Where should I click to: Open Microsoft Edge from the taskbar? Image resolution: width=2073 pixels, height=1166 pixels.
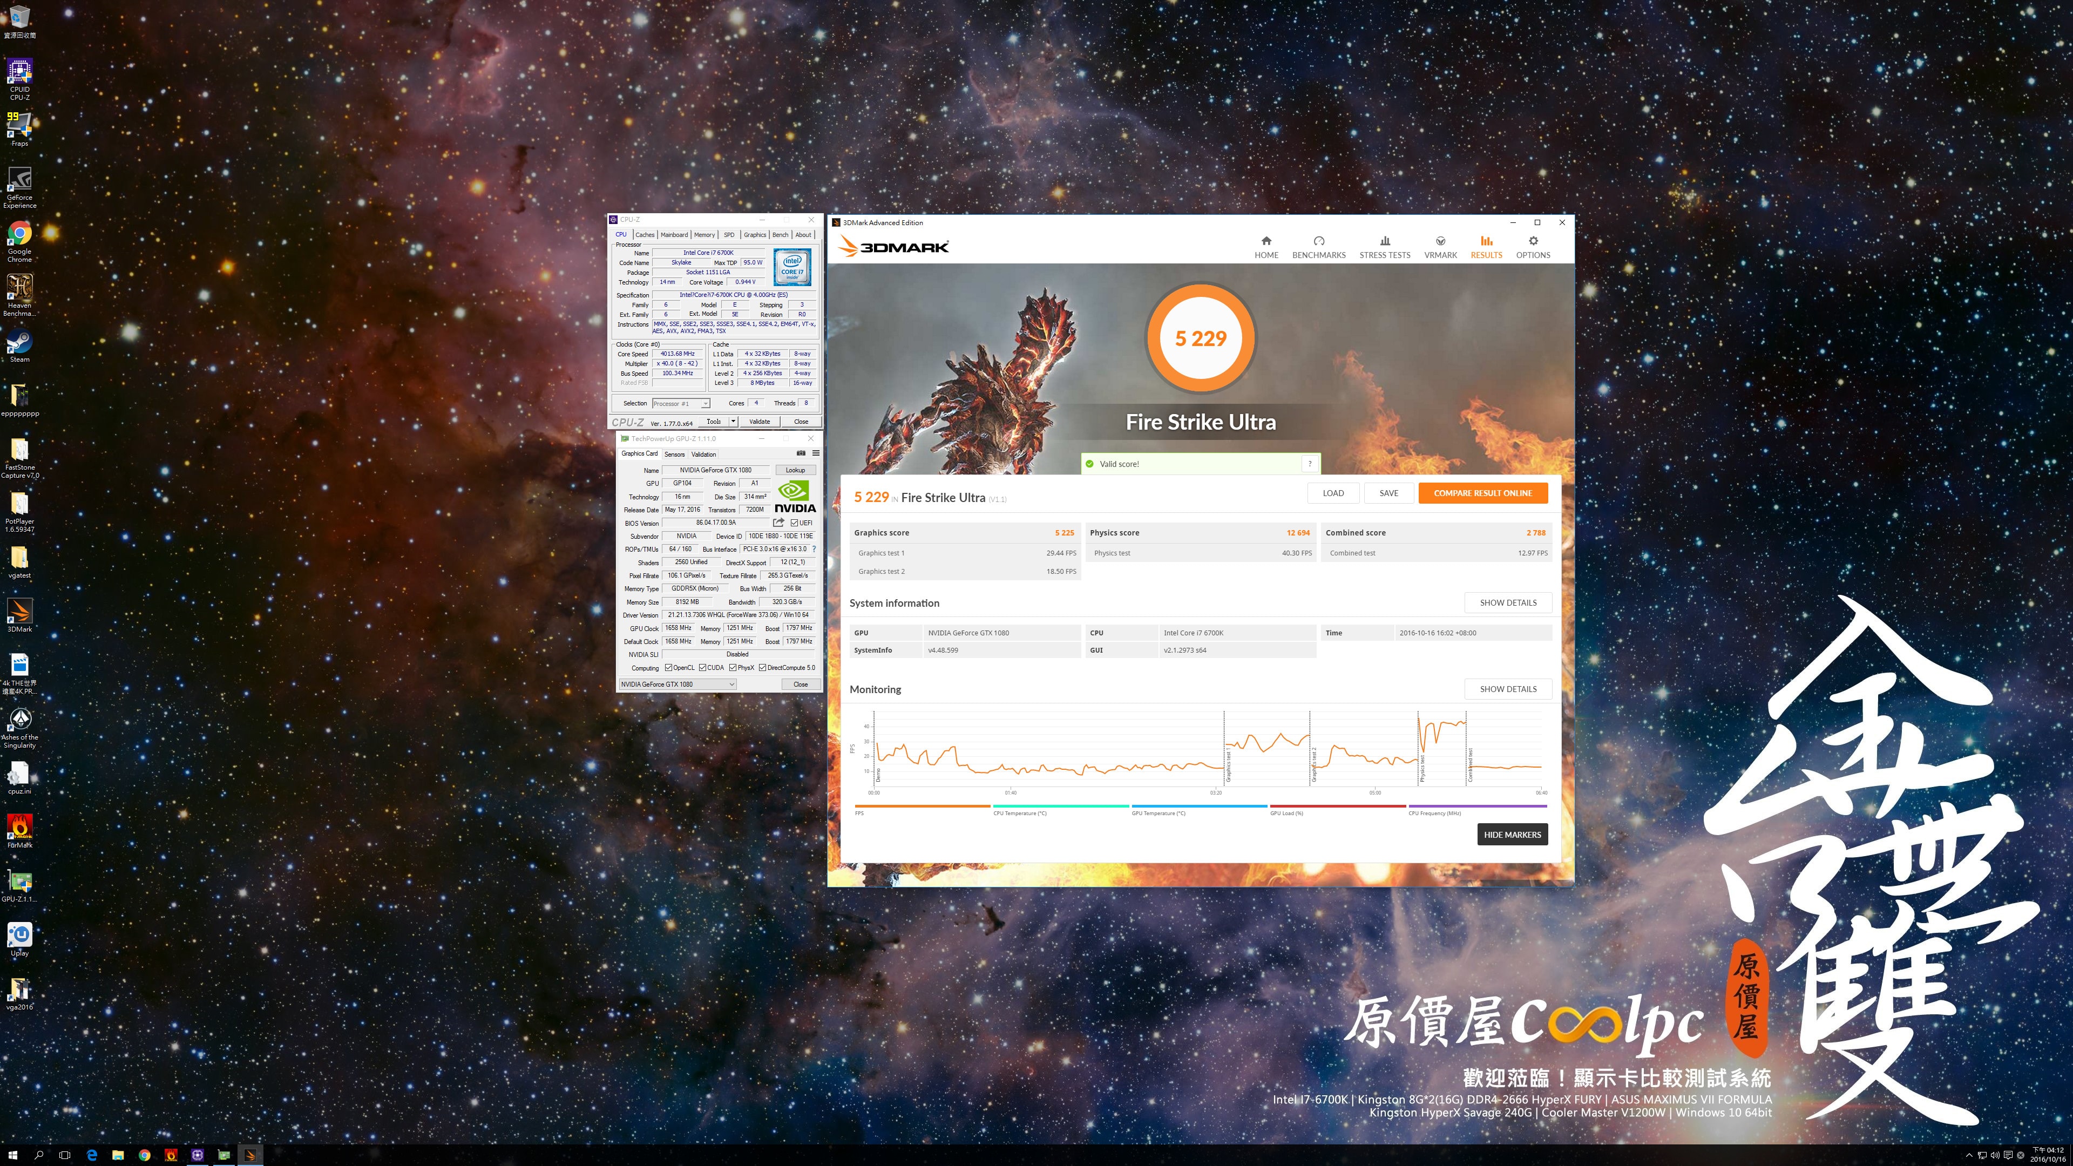tap(92, 1155)
